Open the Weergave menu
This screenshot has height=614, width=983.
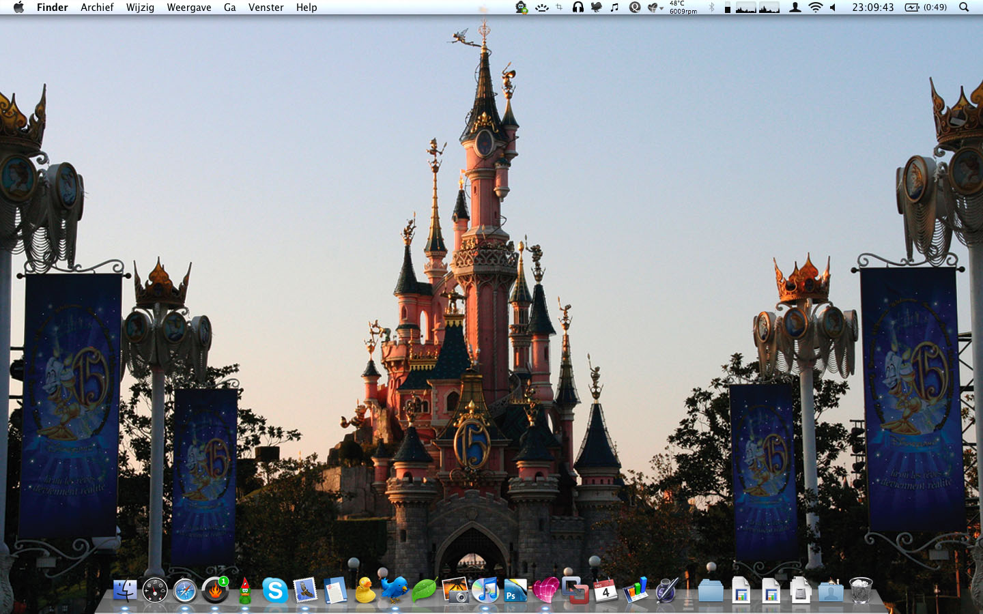point(189,8)
